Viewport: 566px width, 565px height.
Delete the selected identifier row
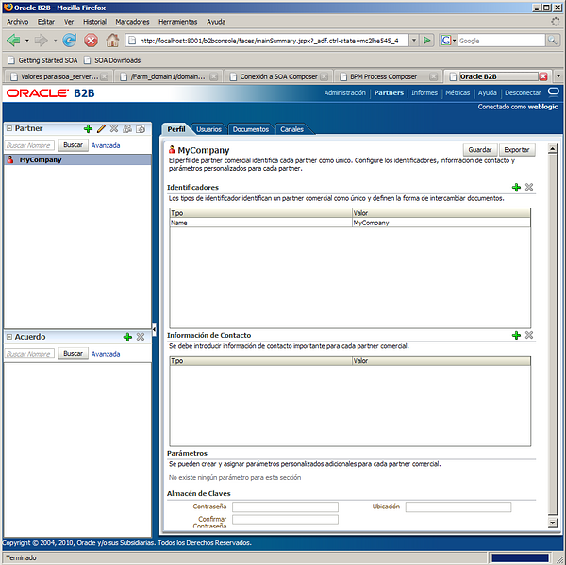tap(529, 188)
